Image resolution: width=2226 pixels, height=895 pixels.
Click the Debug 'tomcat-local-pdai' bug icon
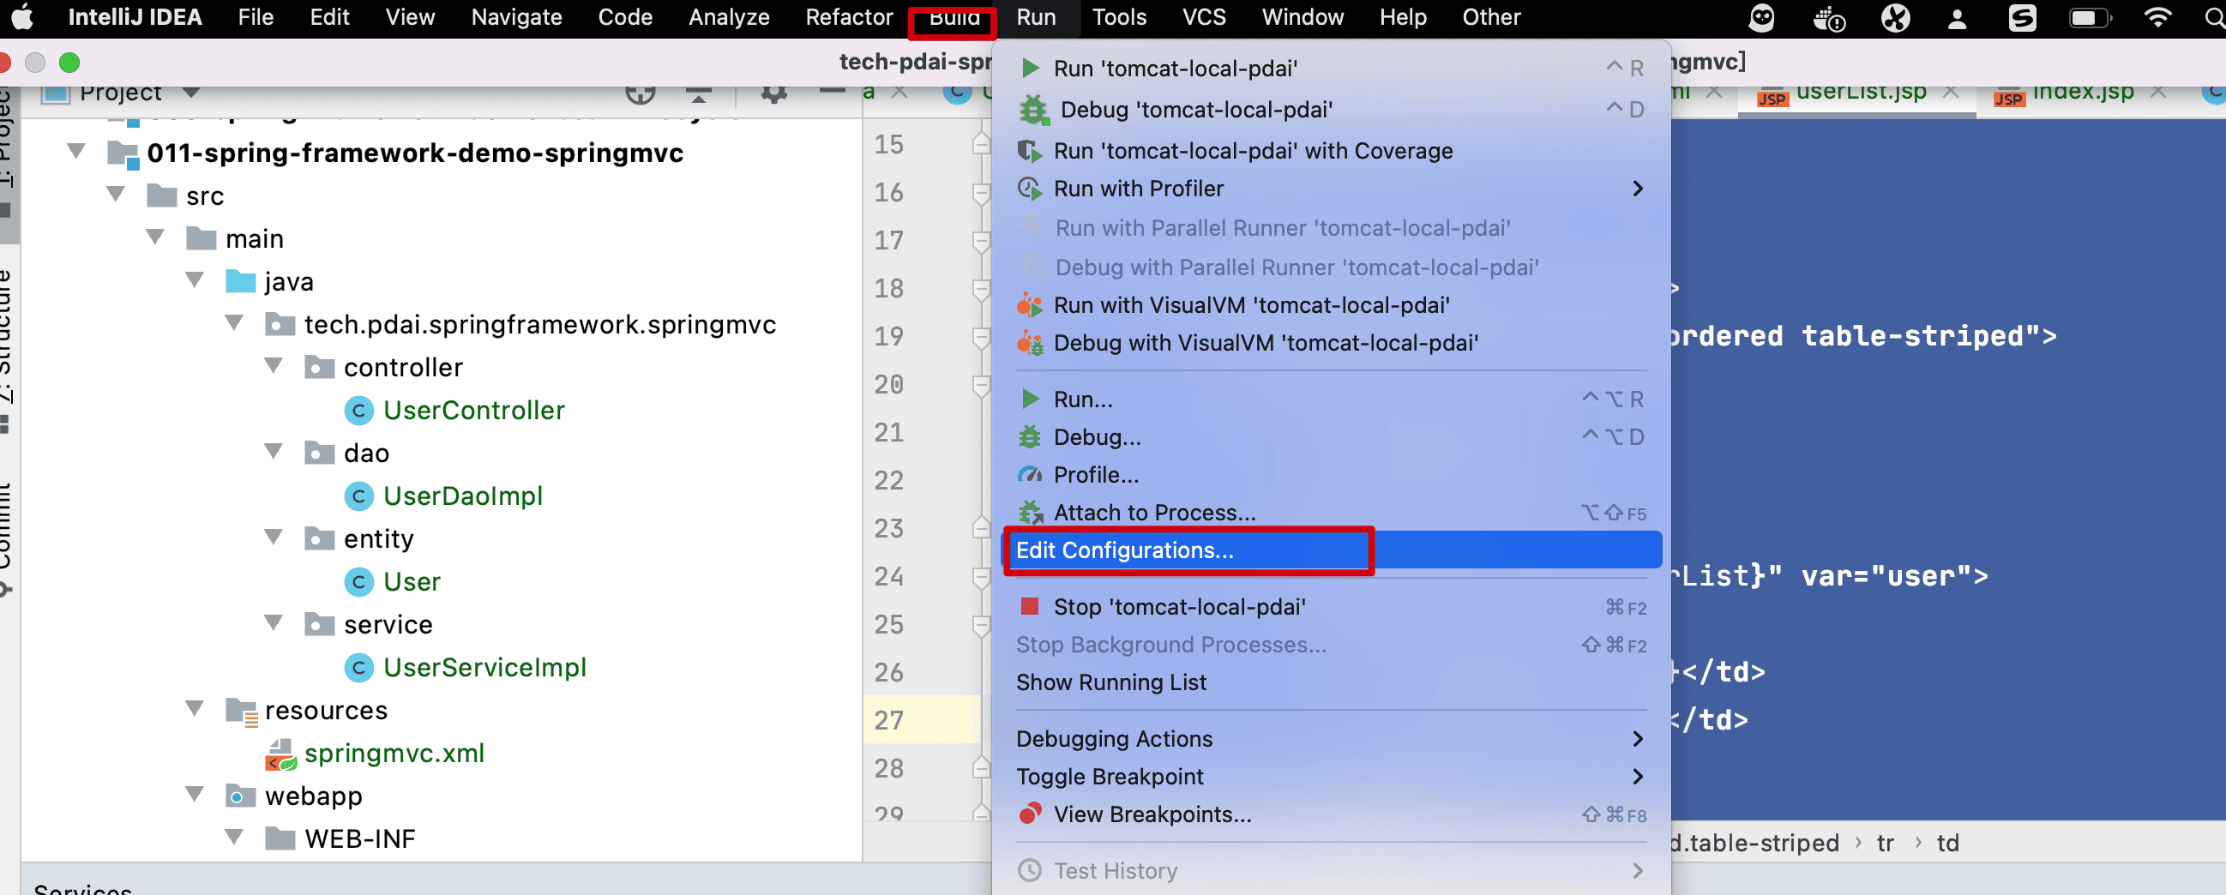coord(1032,110)
